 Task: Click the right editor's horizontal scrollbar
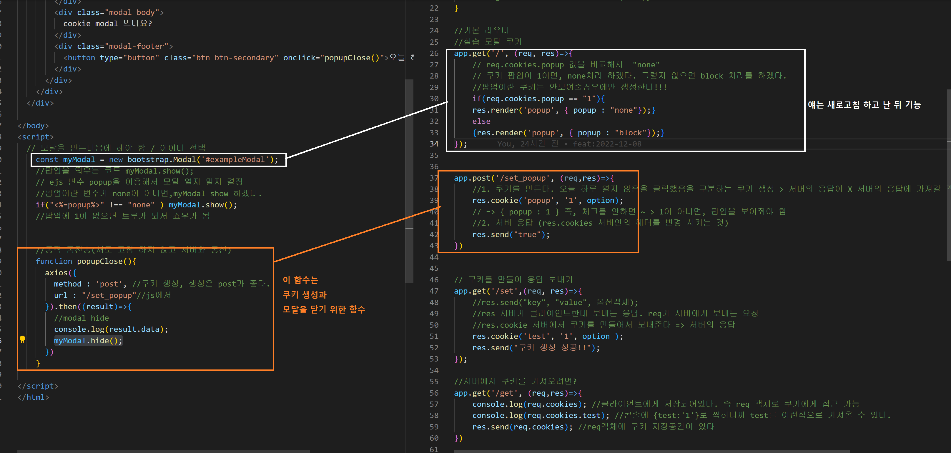click(651, 451)
